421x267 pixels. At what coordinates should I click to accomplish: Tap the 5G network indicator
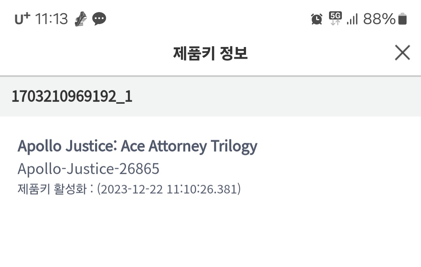click(335, 18)
